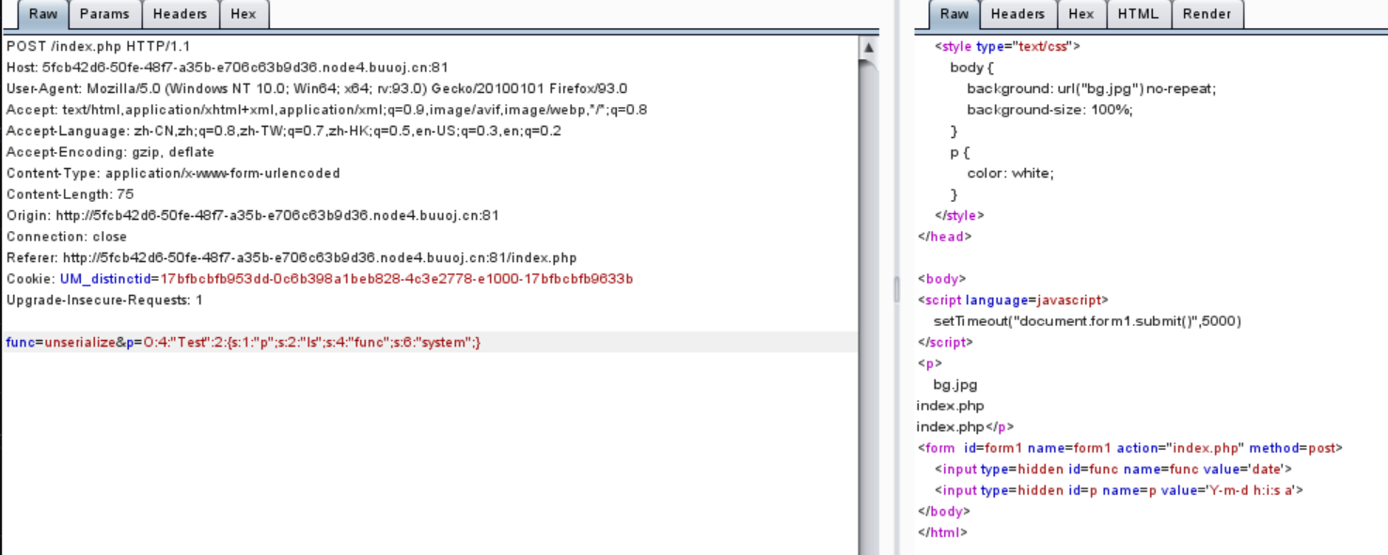The width and height of the screenshot is (1388, 555).
Task: Open the response Hex tab
Action: pos(1081,14)
